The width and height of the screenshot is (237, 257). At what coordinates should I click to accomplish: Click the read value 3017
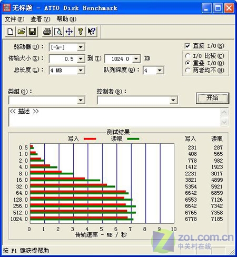217,174
